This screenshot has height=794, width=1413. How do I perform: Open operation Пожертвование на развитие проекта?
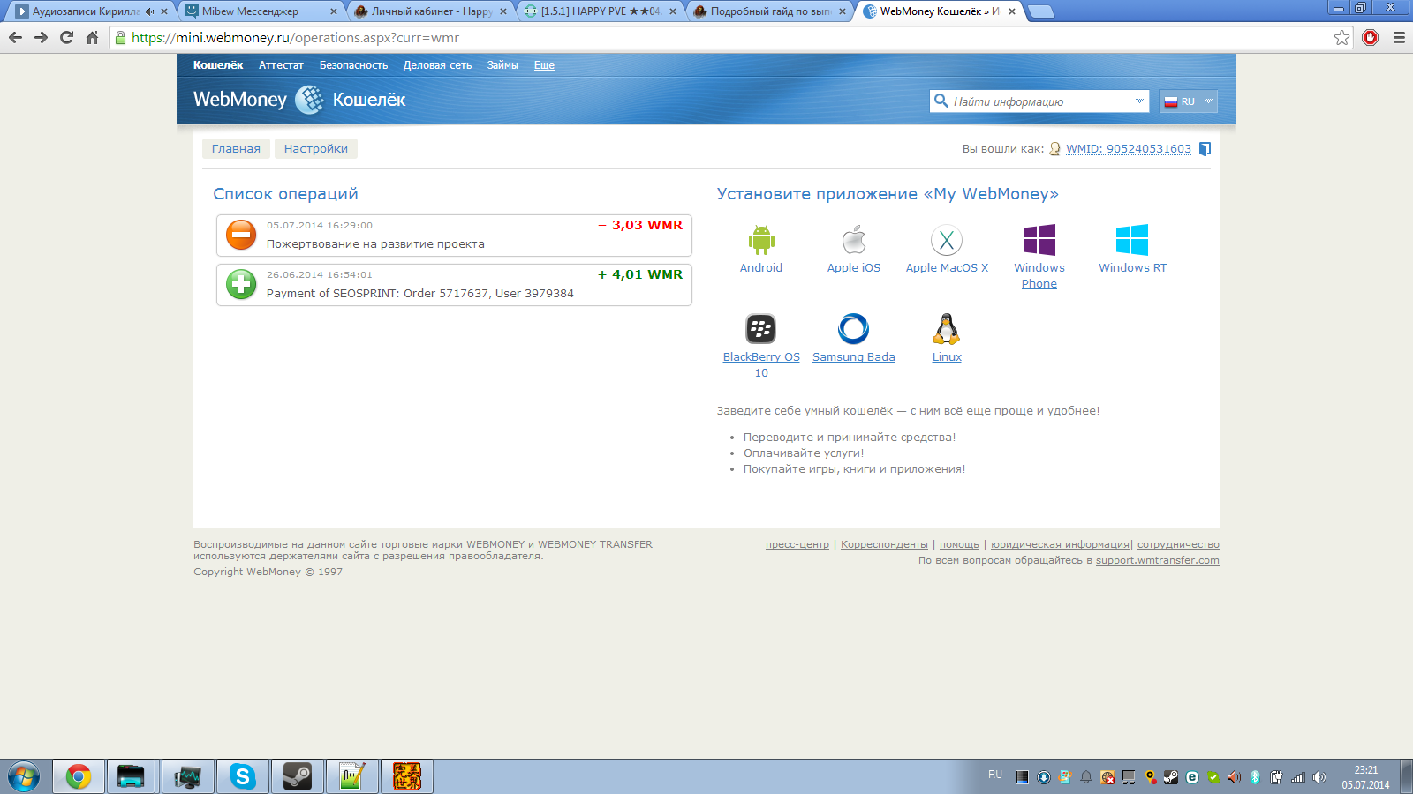coord(454,236)
